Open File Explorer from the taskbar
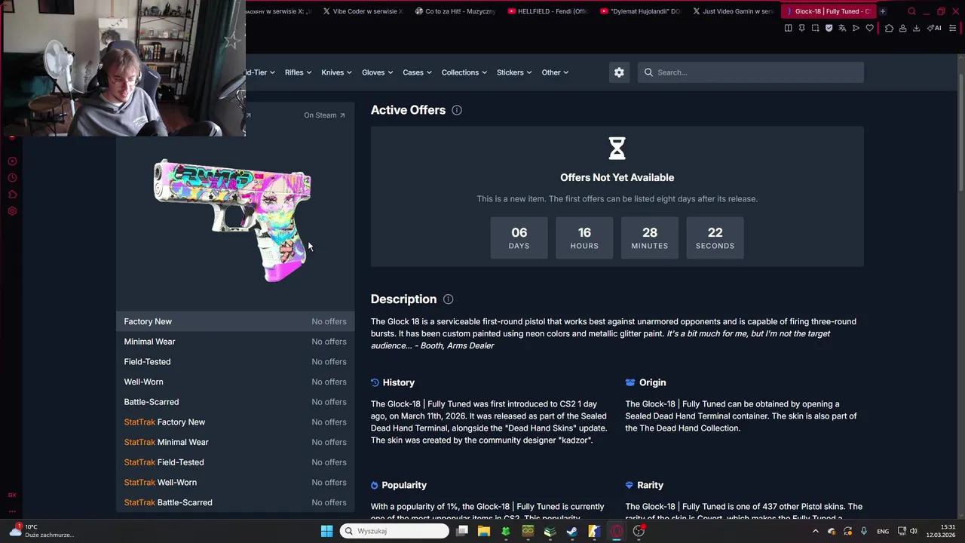Image resolution: width=965 pixels, height=543 pixels. (x=484, y=531)
